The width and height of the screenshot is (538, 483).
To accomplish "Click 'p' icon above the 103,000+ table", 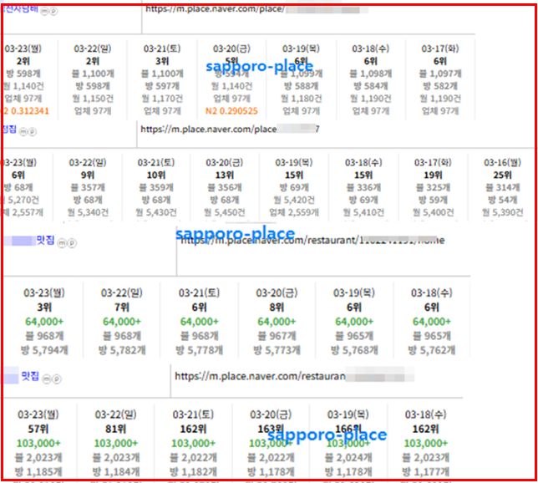I will point(55,378).
